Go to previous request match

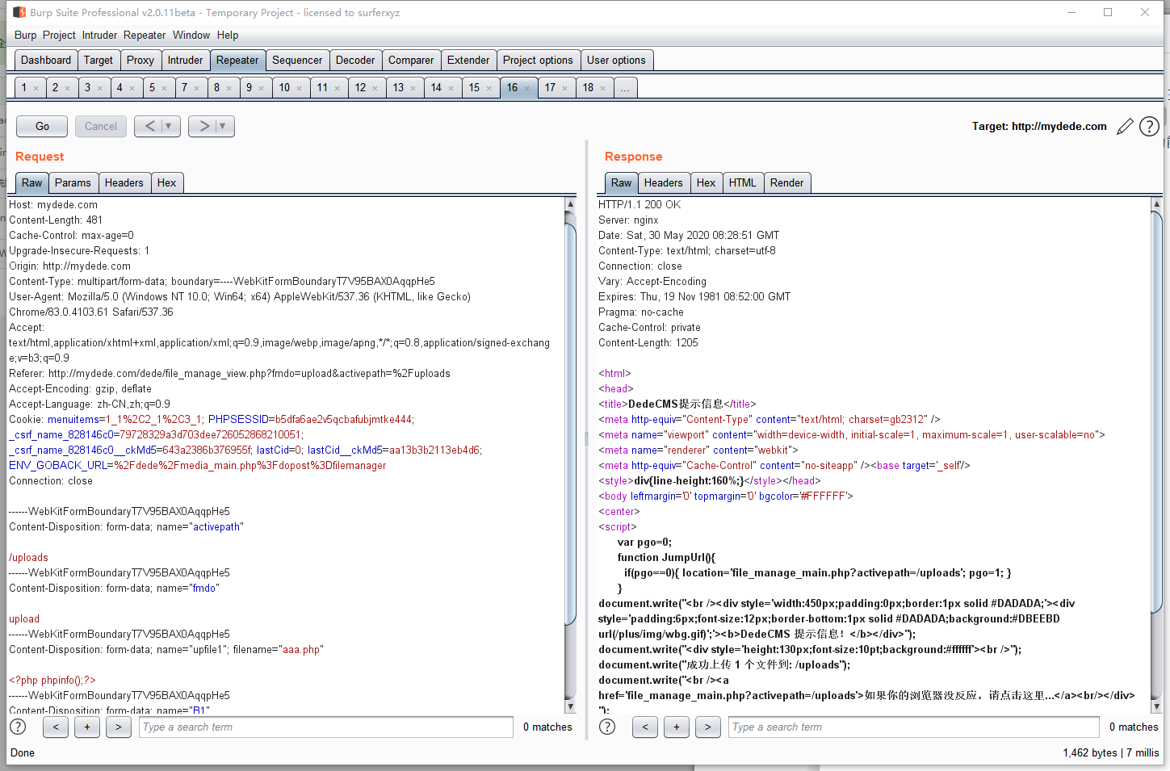pos(56,727)
